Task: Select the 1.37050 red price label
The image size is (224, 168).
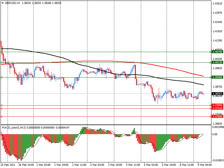Action: [217, 116]
